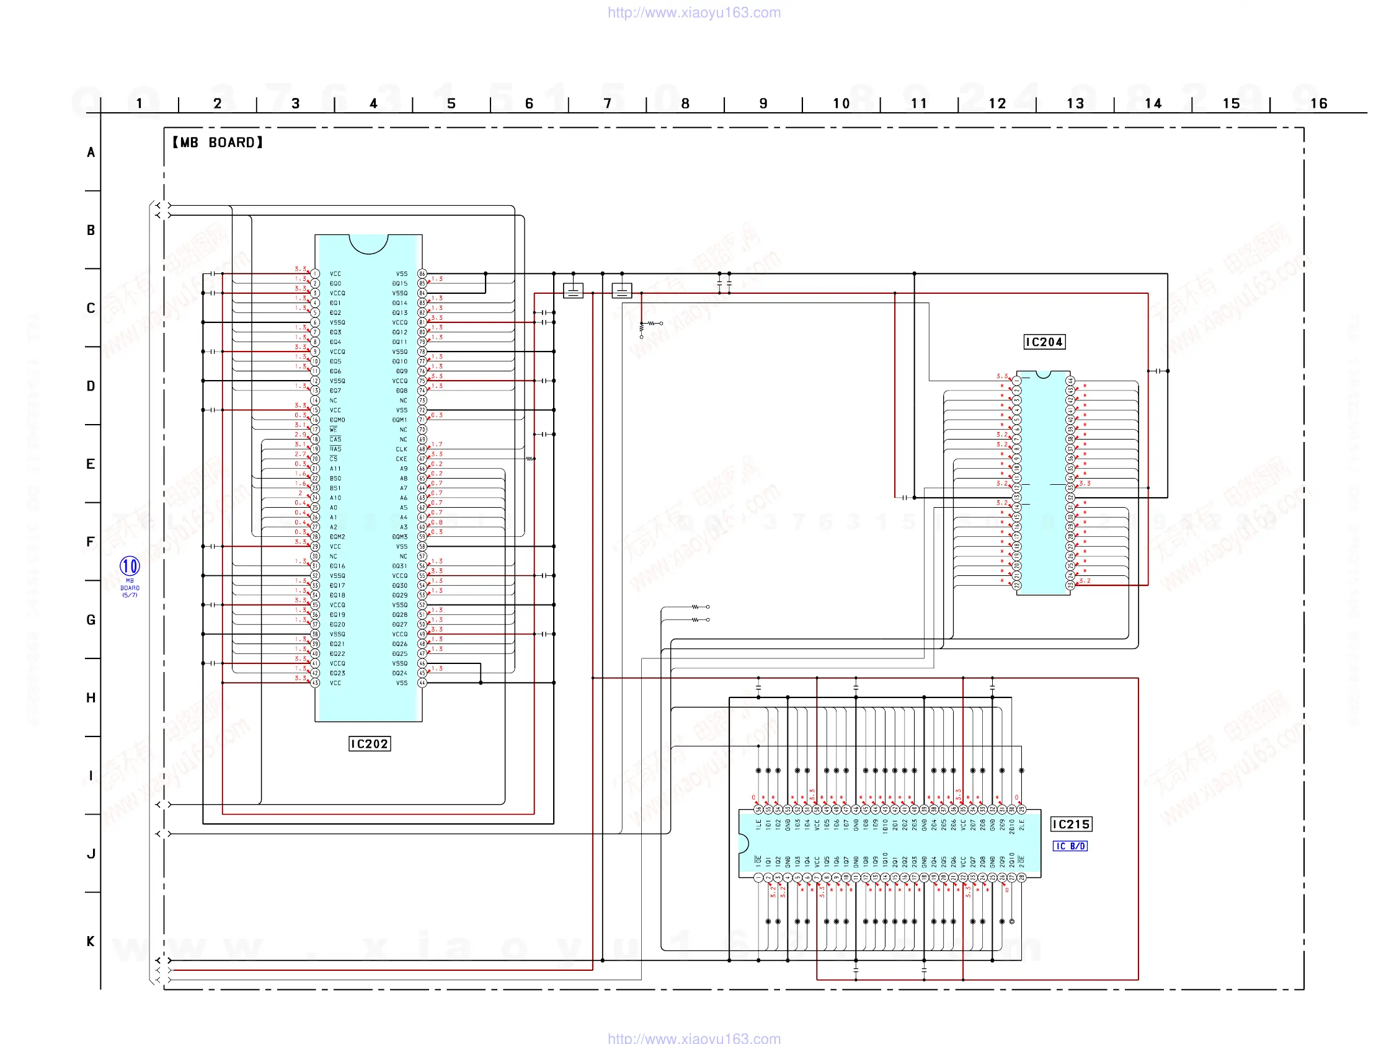Click the MB BOARD title text
The image size is (1389, 1044).
[217, 143]
